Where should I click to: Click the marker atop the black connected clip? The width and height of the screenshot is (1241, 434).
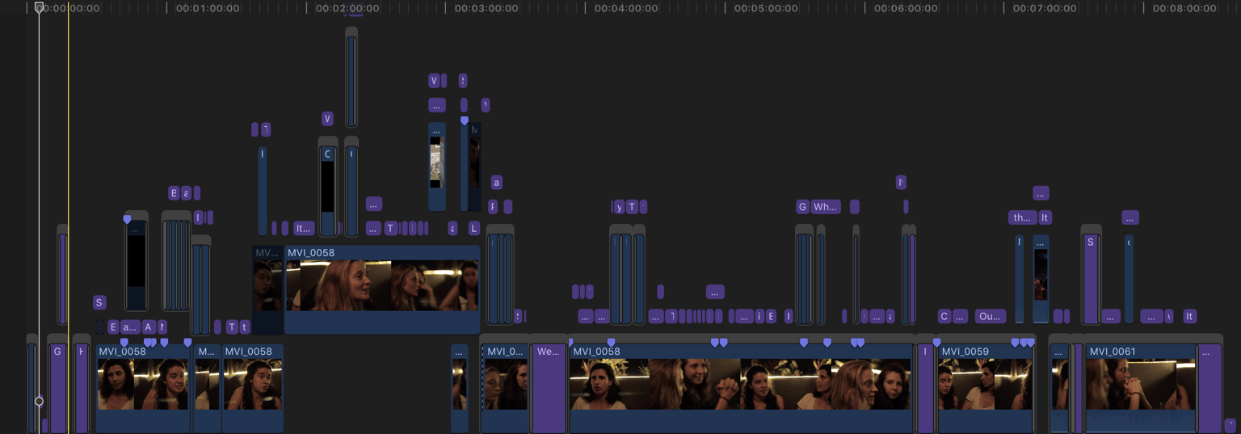pos(127,219)
